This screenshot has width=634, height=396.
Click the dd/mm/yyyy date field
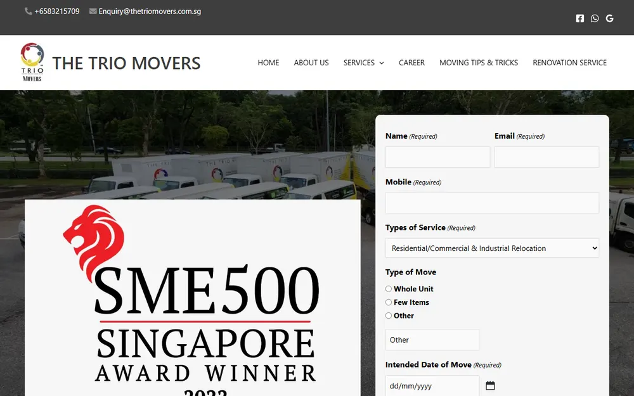click(x=432, y=386)
